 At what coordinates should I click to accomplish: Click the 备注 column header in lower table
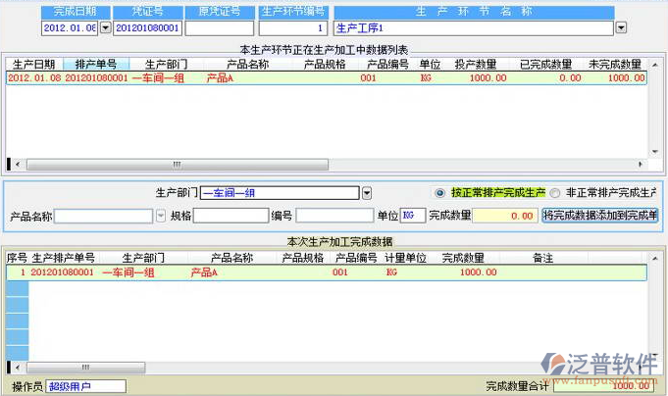click(x=543, y=258)
